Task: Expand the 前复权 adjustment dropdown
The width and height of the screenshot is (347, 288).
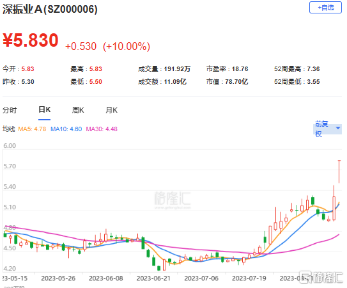Action: tap(328, 129)
